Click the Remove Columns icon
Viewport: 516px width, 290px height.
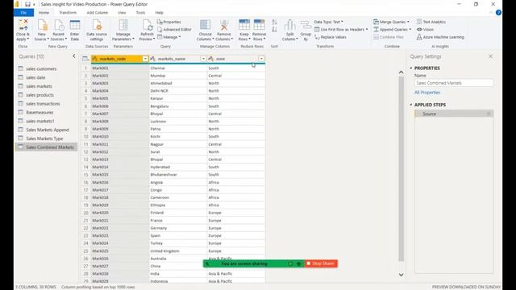click(224, 25)
